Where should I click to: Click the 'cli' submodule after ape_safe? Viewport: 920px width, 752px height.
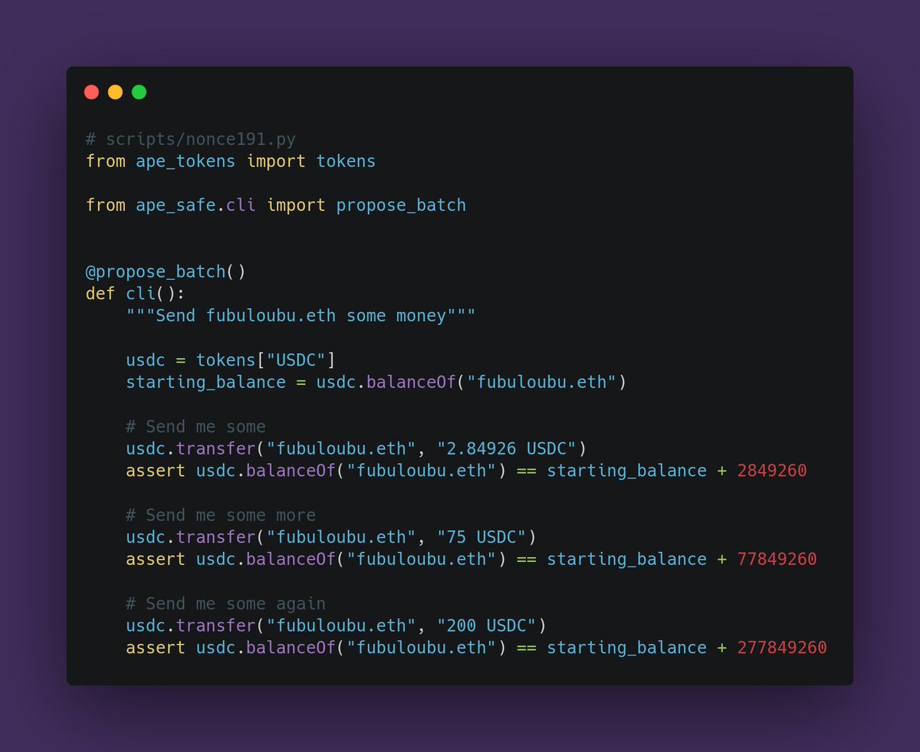(x=242, y=205)
